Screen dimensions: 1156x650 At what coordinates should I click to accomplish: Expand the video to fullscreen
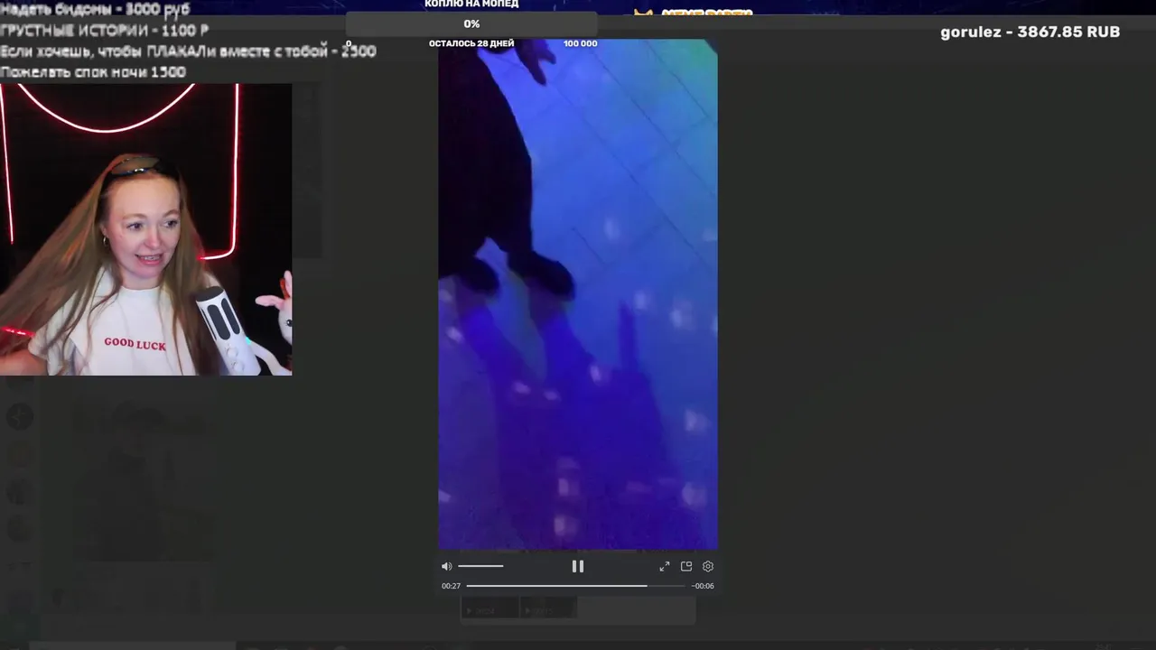coord(665,566)
